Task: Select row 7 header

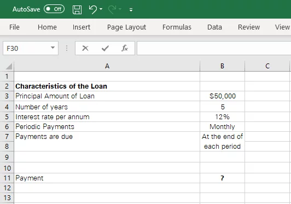Action: (7, 137)
